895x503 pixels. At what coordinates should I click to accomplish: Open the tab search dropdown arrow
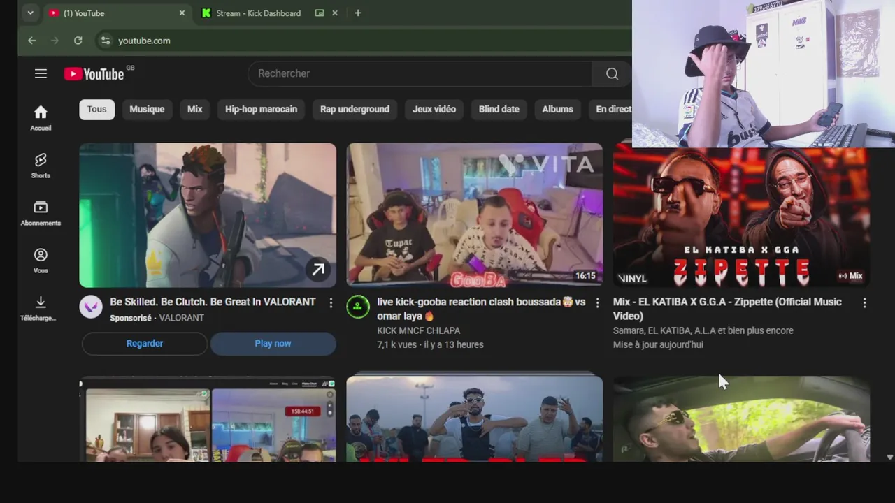(x=30, y=13)
